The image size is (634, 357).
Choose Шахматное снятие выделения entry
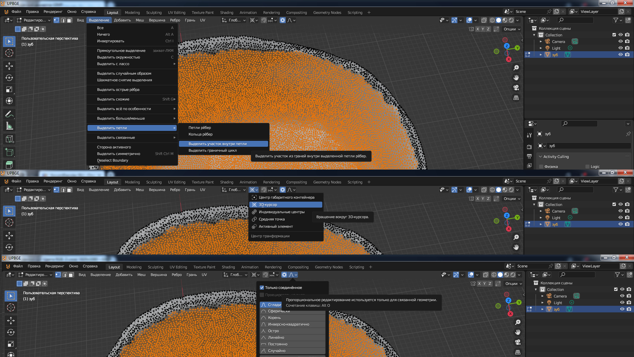124,80
